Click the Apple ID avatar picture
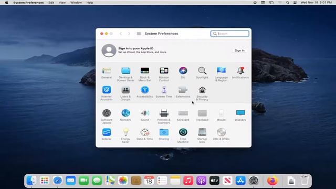The height and width of the screenshot is (189, 336). coord(109,50)
